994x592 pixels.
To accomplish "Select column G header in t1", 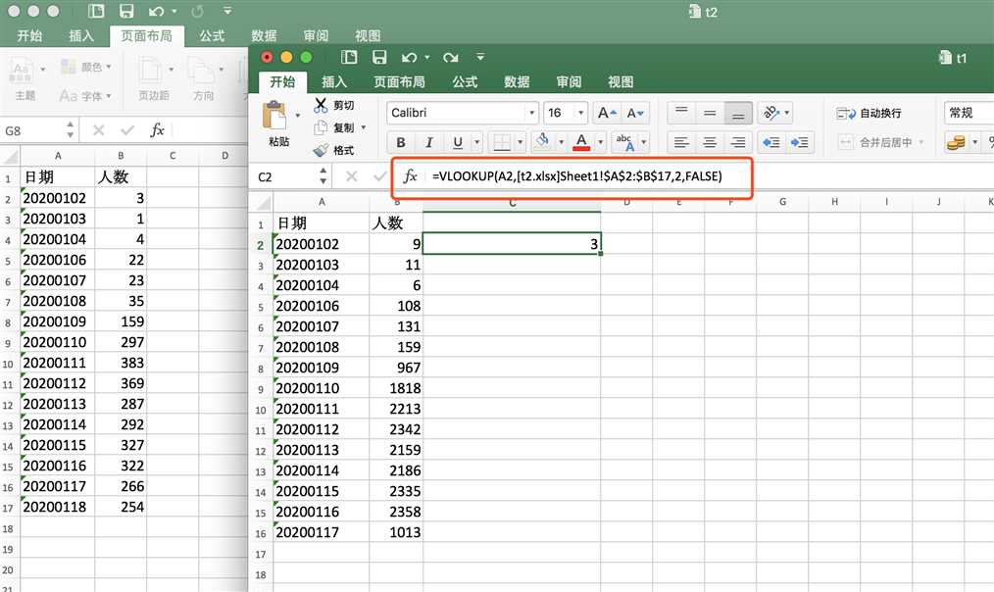I will pyautogui.click(x=783, y=202).
